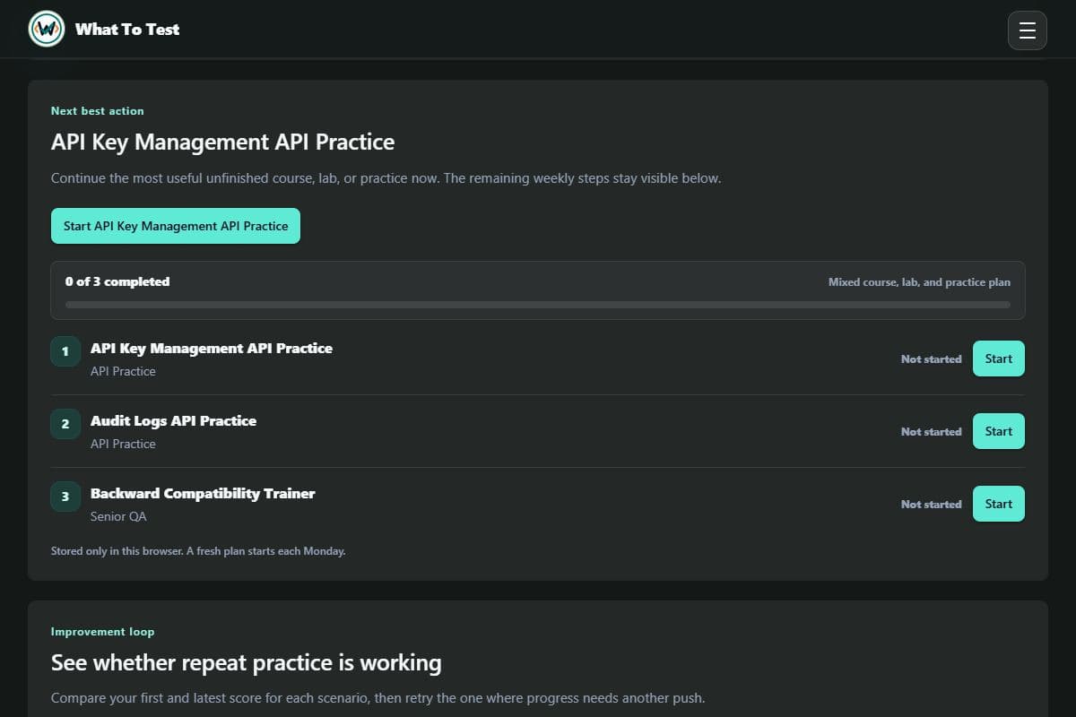Select step number 1 badge

pyautogui.click(x=65, y=351)
